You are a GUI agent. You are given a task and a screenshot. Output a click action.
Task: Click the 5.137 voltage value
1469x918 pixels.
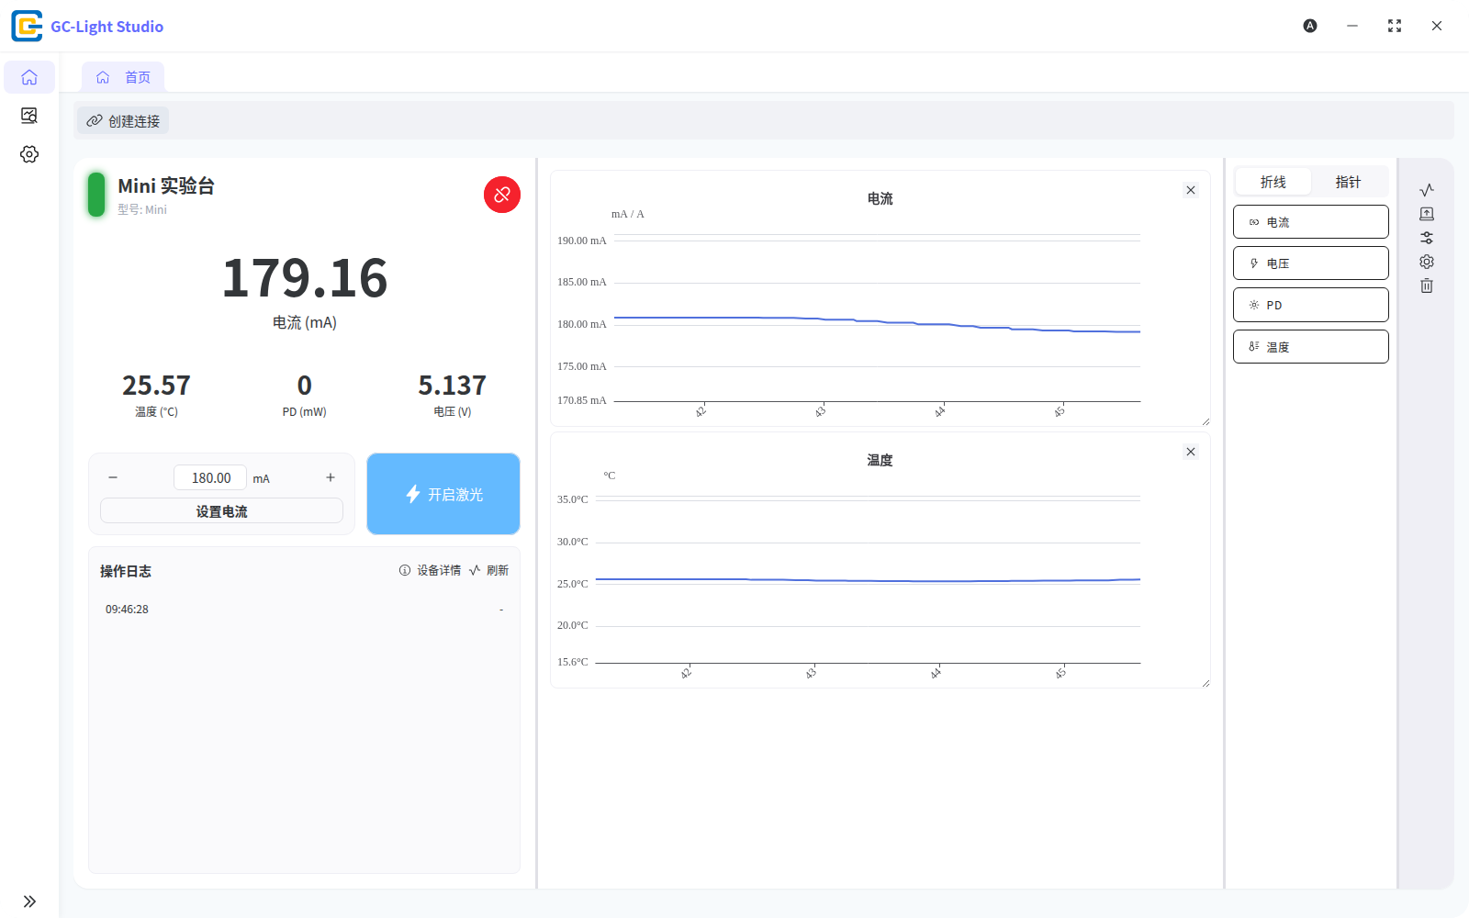pyautogui.click(x=453, y=385)
